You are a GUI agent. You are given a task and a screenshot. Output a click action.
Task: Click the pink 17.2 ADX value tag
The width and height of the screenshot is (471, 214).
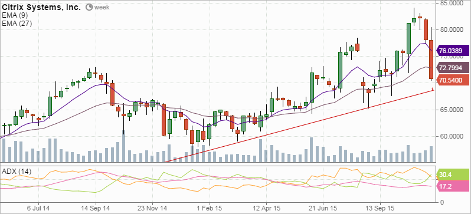point(452,187)
